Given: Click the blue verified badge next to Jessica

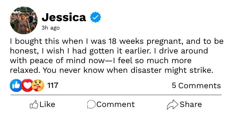Looking at the screenshot, I should [95, 17].
